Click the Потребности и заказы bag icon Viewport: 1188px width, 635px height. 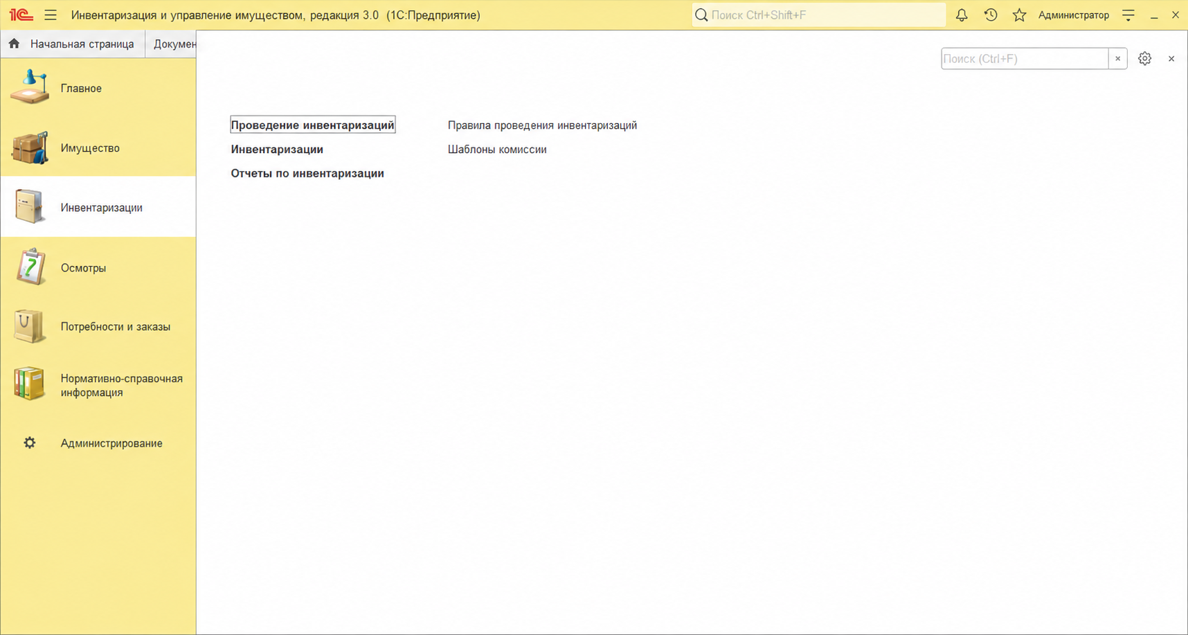pos(29,326)
